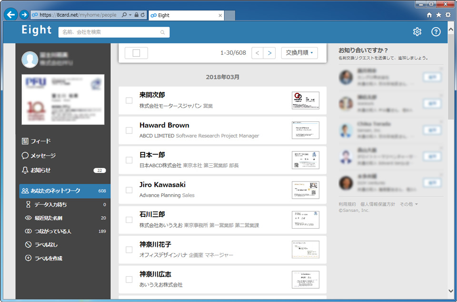Screen dimensions: 457x302
Task: Check the box for 神奈川広志
Action: coord(129,279)
